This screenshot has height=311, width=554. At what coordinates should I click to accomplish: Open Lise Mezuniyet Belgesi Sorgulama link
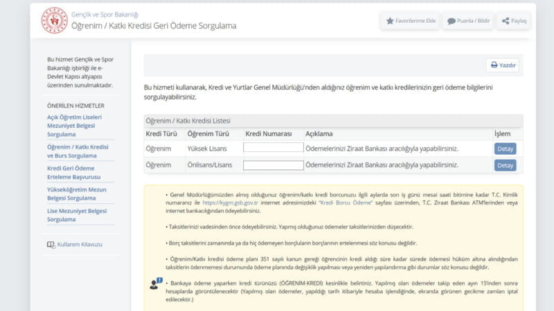(x=75, y=215)
